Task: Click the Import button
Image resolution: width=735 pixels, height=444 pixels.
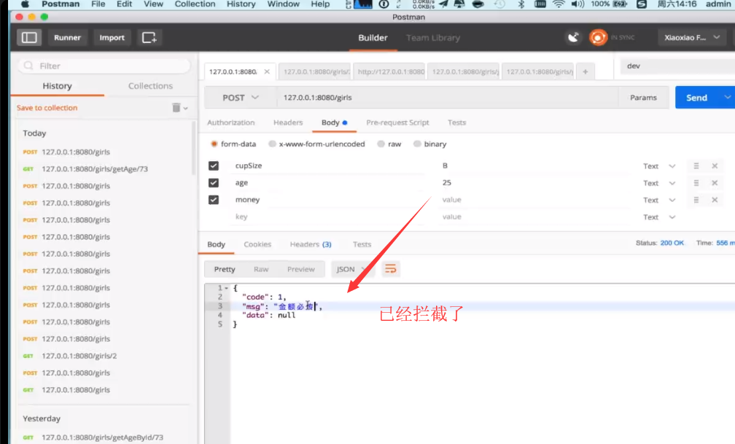Action: click(x=112, y=37)
